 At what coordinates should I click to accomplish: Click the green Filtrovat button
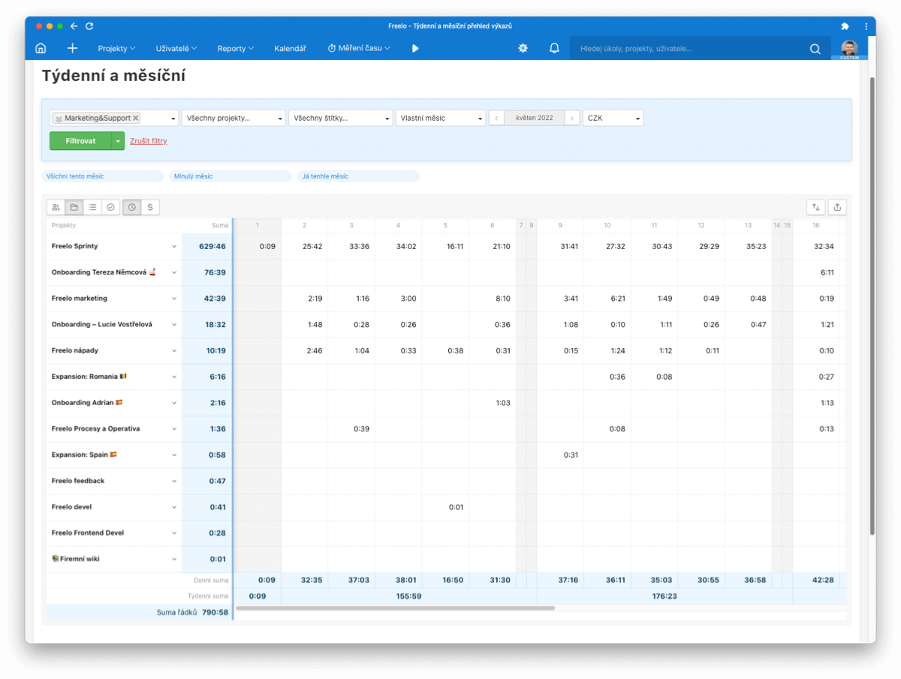click(x=80, y=141)
